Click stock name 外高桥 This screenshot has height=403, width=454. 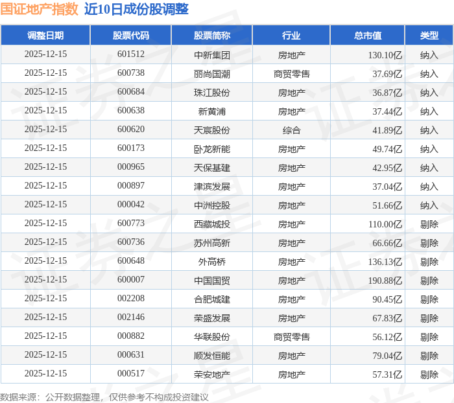pos(212,262)
